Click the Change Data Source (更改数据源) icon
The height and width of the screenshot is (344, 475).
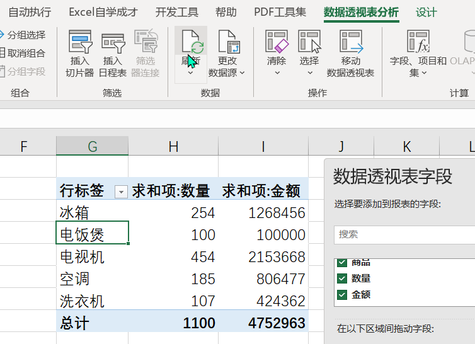tap(229, 42)
